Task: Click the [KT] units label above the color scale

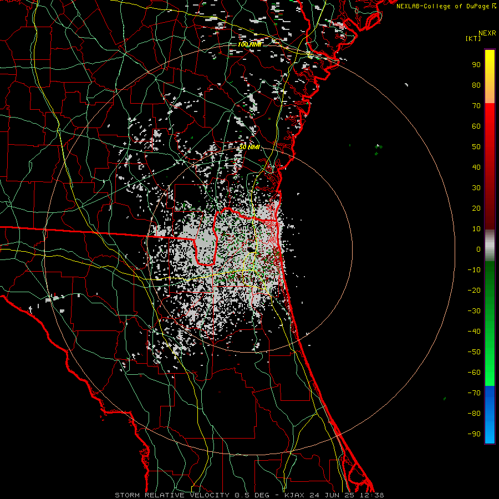Action: (x=473, y=38)
